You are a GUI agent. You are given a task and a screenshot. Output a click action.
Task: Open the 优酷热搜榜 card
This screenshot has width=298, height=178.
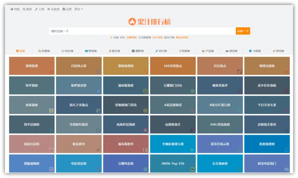click(267, 144)
